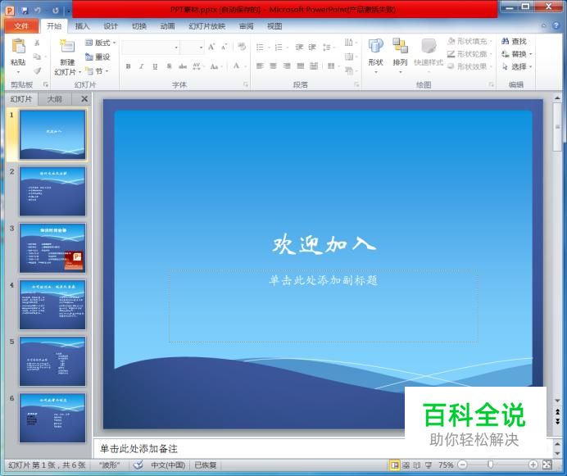This screenshot has width=567, height=476.
Task: Switch to the Transitions (切换) tab
Action: 138,26
